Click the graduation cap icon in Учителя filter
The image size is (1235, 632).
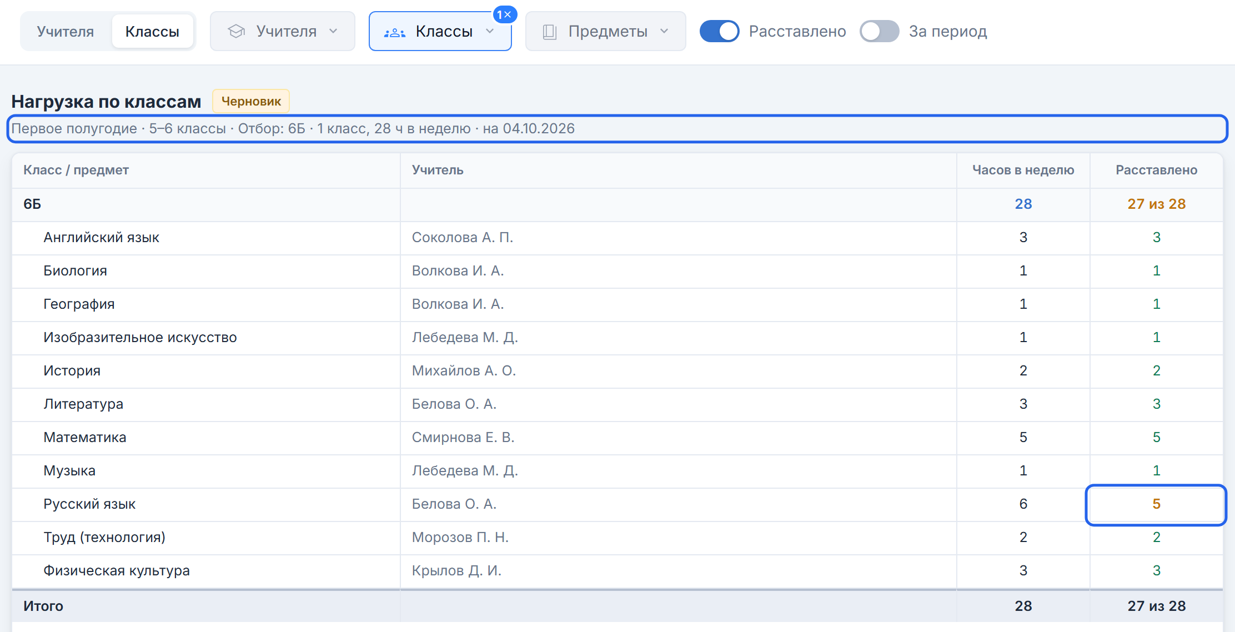[237, 32]
